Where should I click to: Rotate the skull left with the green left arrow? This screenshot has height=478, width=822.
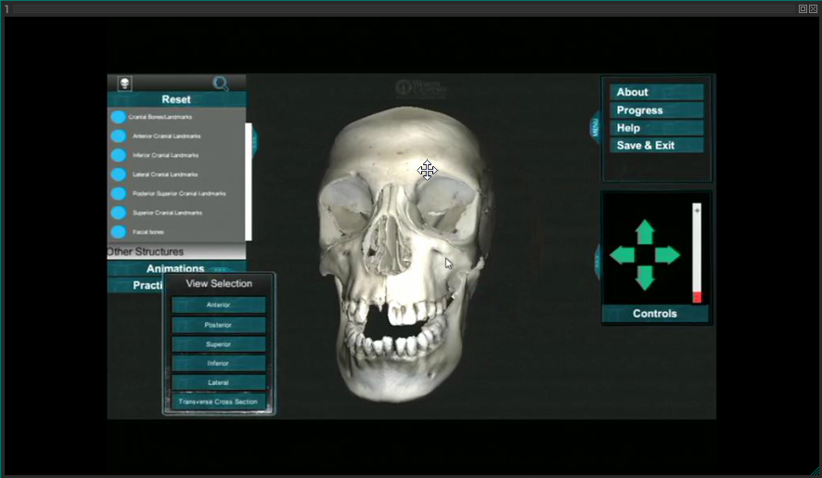pos(623,255)
